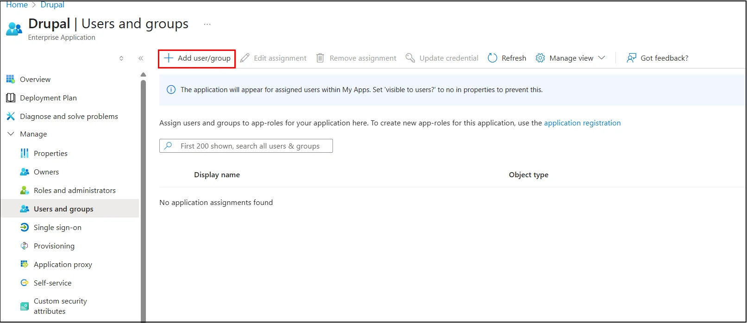Click the Manage view gear icon

coord(540,58)
